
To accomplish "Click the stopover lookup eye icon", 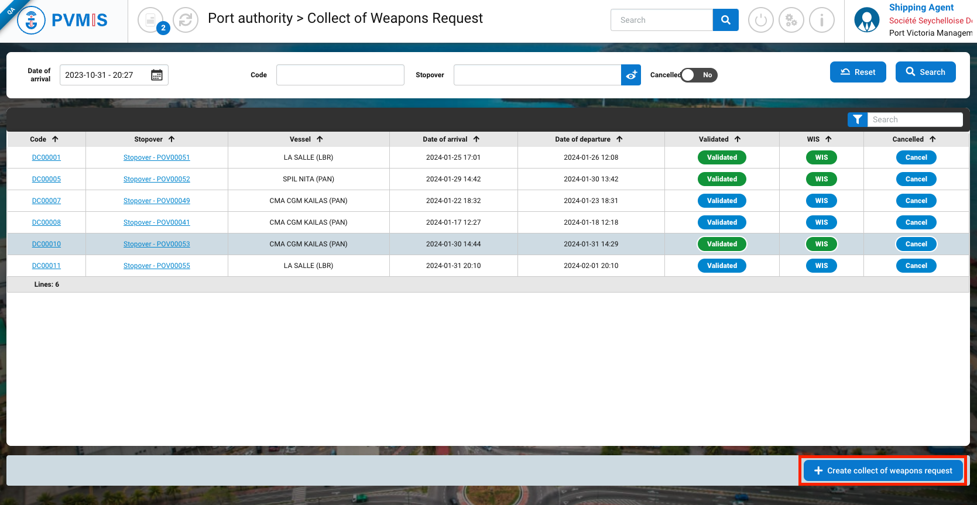I will [631, 75].
